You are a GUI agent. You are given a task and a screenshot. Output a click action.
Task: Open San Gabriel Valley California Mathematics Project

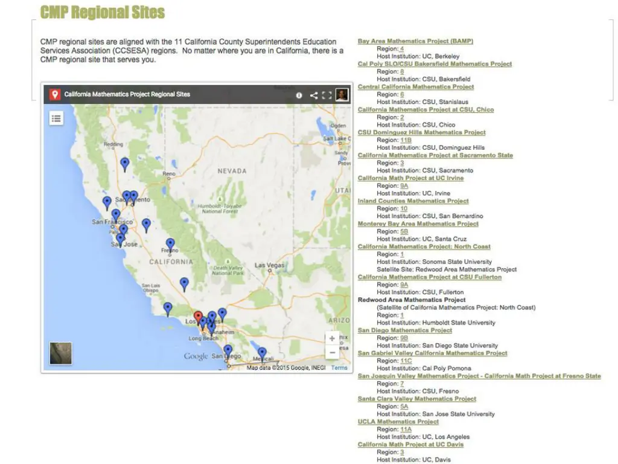[x=432, y=353]
